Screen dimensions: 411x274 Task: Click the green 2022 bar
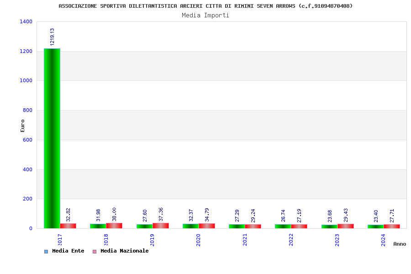283,227
